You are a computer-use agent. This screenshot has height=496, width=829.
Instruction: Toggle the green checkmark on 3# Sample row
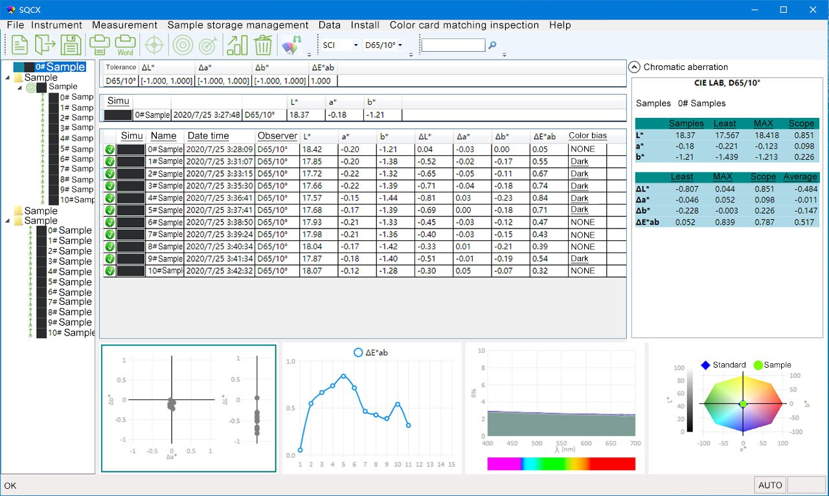pyautogui.click(x=109, y=186)
